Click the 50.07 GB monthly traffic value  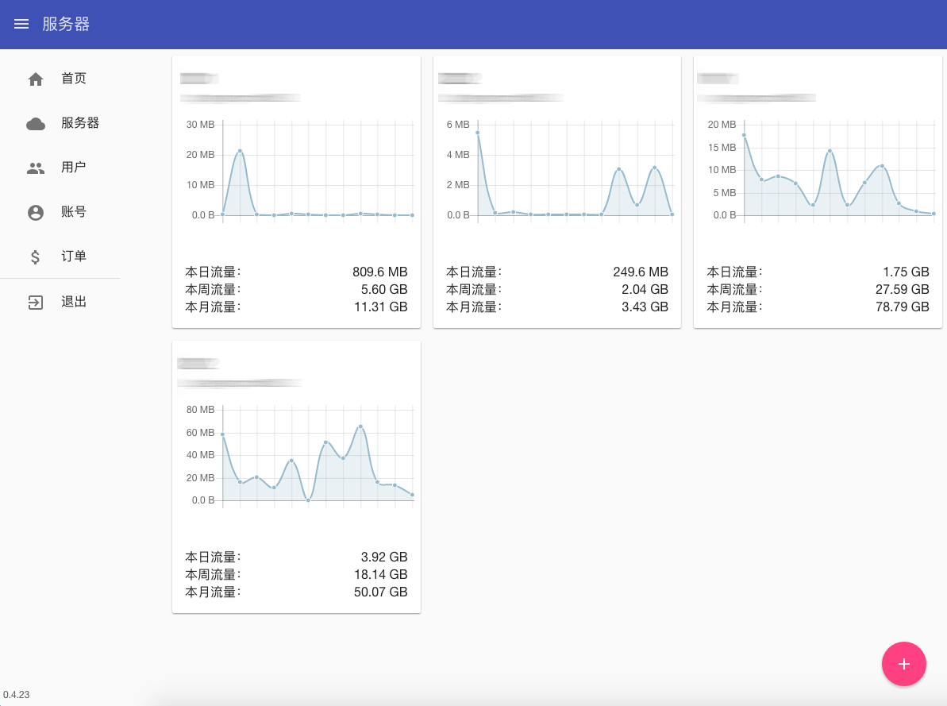pos(380,592)
